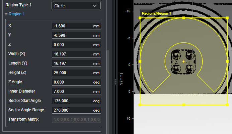Click the right-middle region resize handle
Screen dimensions: 232x134
coord(227,61)
